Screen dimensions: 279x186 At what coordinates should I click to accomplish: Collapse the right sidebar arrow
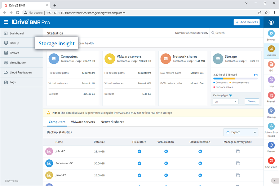(274, 181)
